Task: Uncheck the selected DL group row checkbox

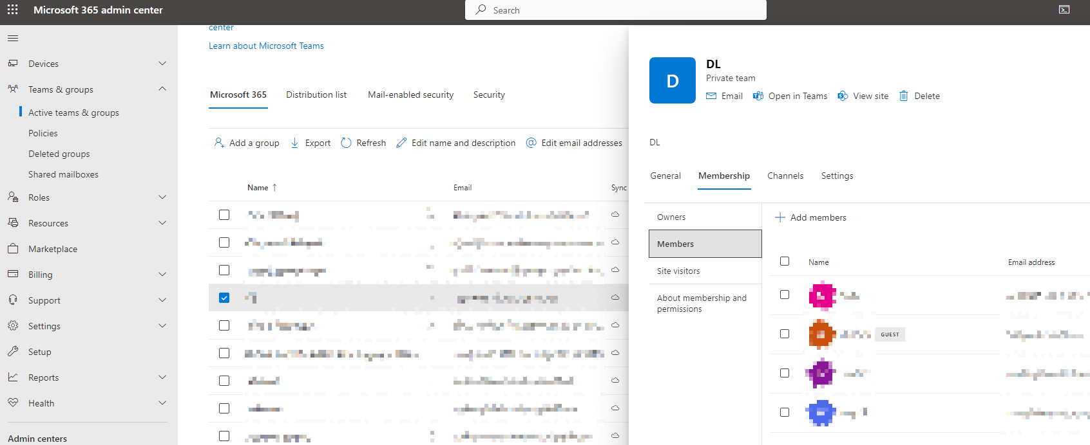Action: 224,298
